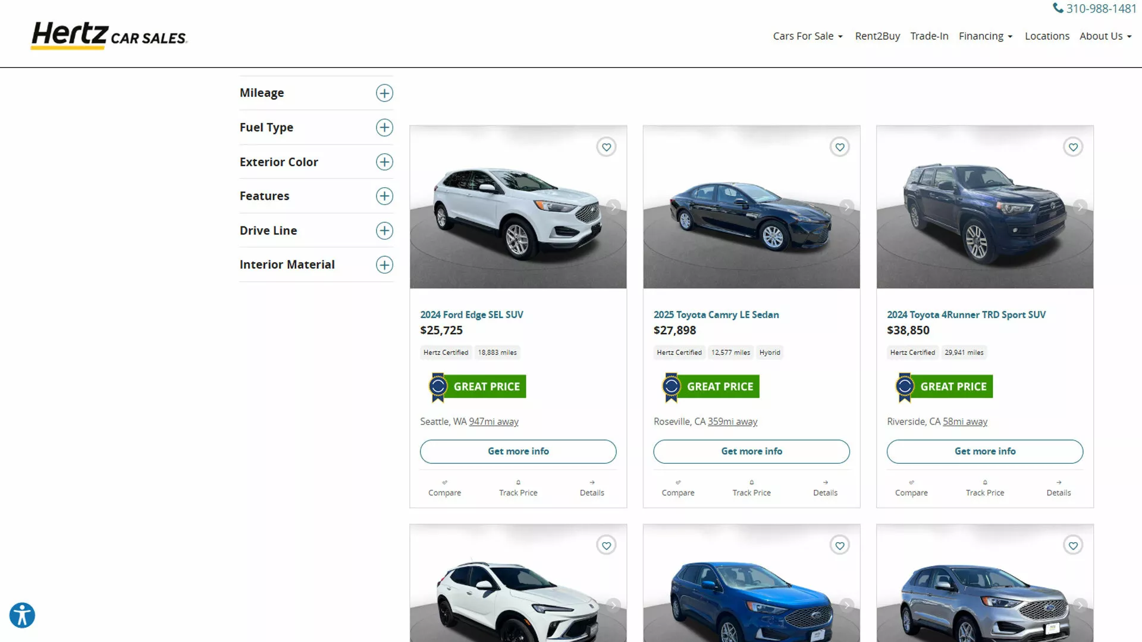Image resolution: width=1142 pixels, height=642 pixels.
Task: Save the Toyota 4Runner with heart icon
Action: pyautogui.click(x=1072, y=147)
